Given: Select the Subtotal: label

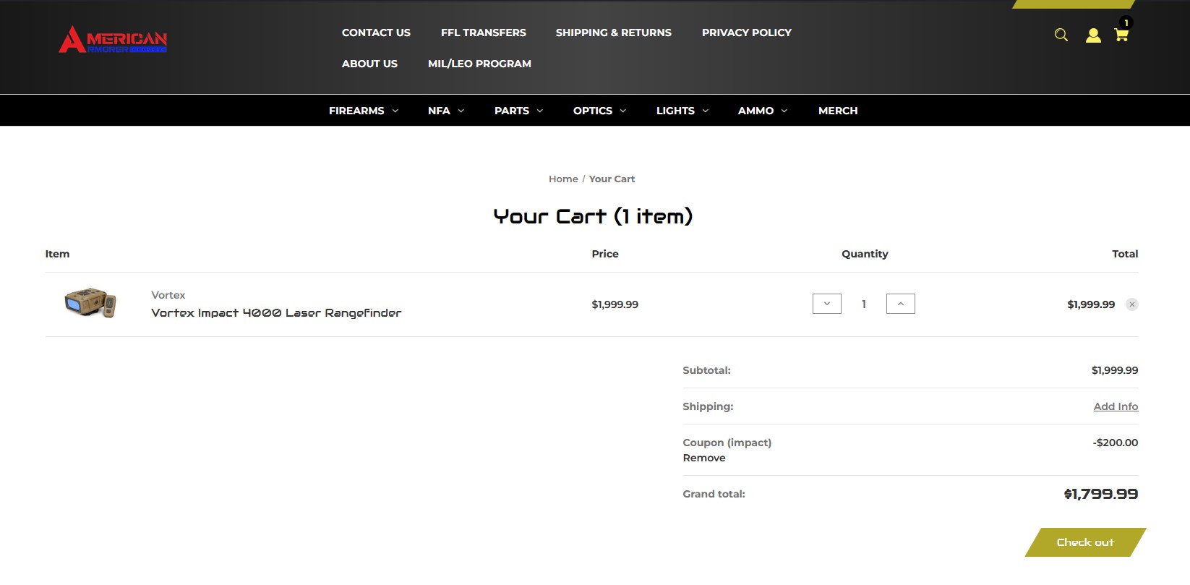Looking at the screenshot, I should coord(707,370).
